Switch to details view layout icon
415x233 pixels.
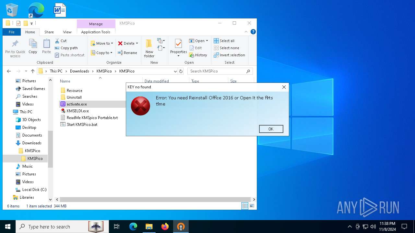point(245,206)
